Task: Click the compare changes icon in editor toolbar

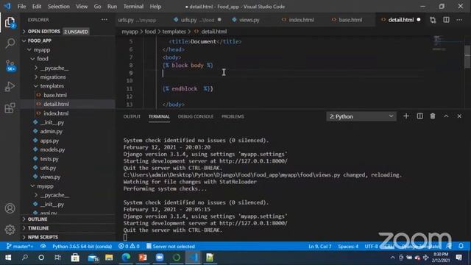Action: (433, 20)
